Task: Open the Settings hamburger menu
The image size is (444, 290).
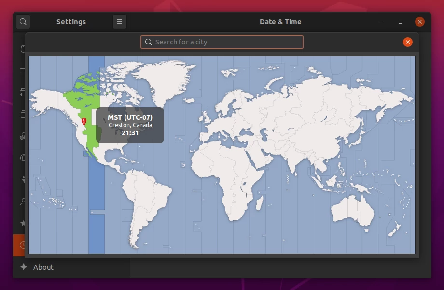Action: click(120, 22)
